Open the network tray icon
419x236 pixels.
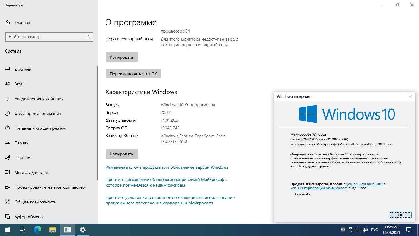click(358, 230)
